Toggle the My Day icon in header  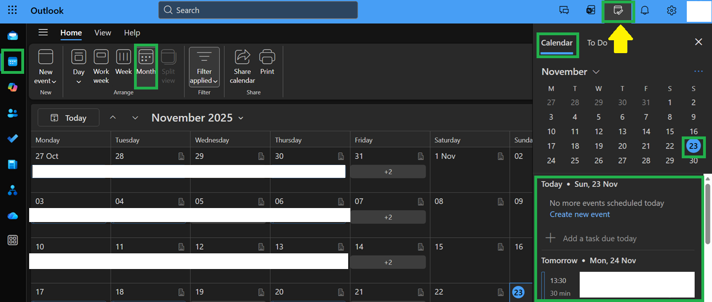618,10
